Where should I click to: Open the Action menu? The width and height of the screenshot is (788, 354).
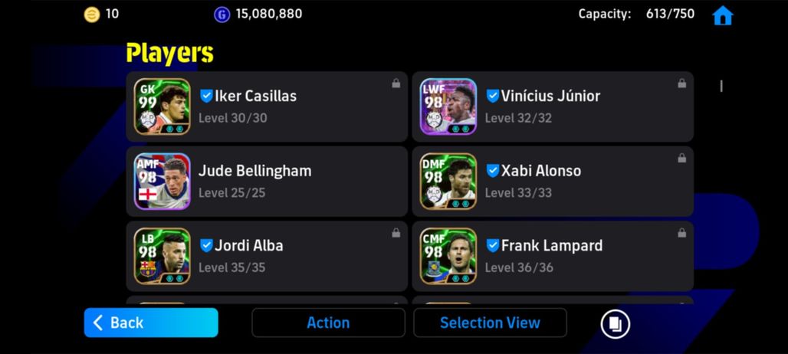[328, 323]
